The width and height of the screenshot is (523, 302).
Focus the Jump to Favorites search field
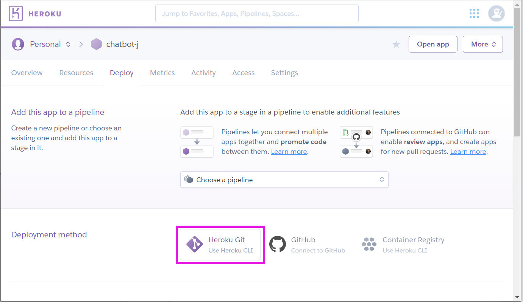point(257,14)
